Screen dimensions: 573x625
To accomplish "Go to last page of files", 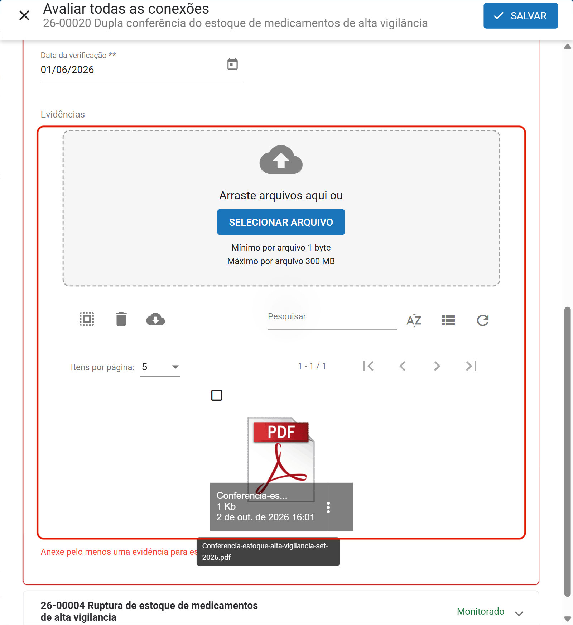I will pos(471,366).
